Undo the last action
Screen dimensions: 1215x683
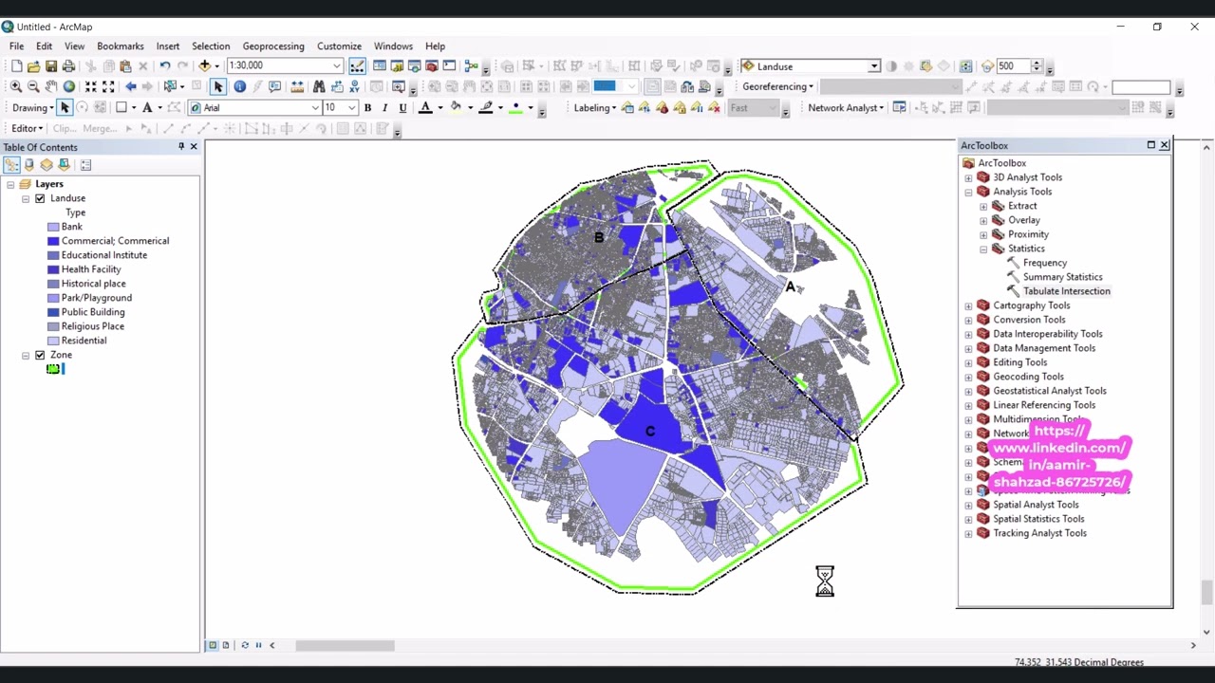pos(165,66)
